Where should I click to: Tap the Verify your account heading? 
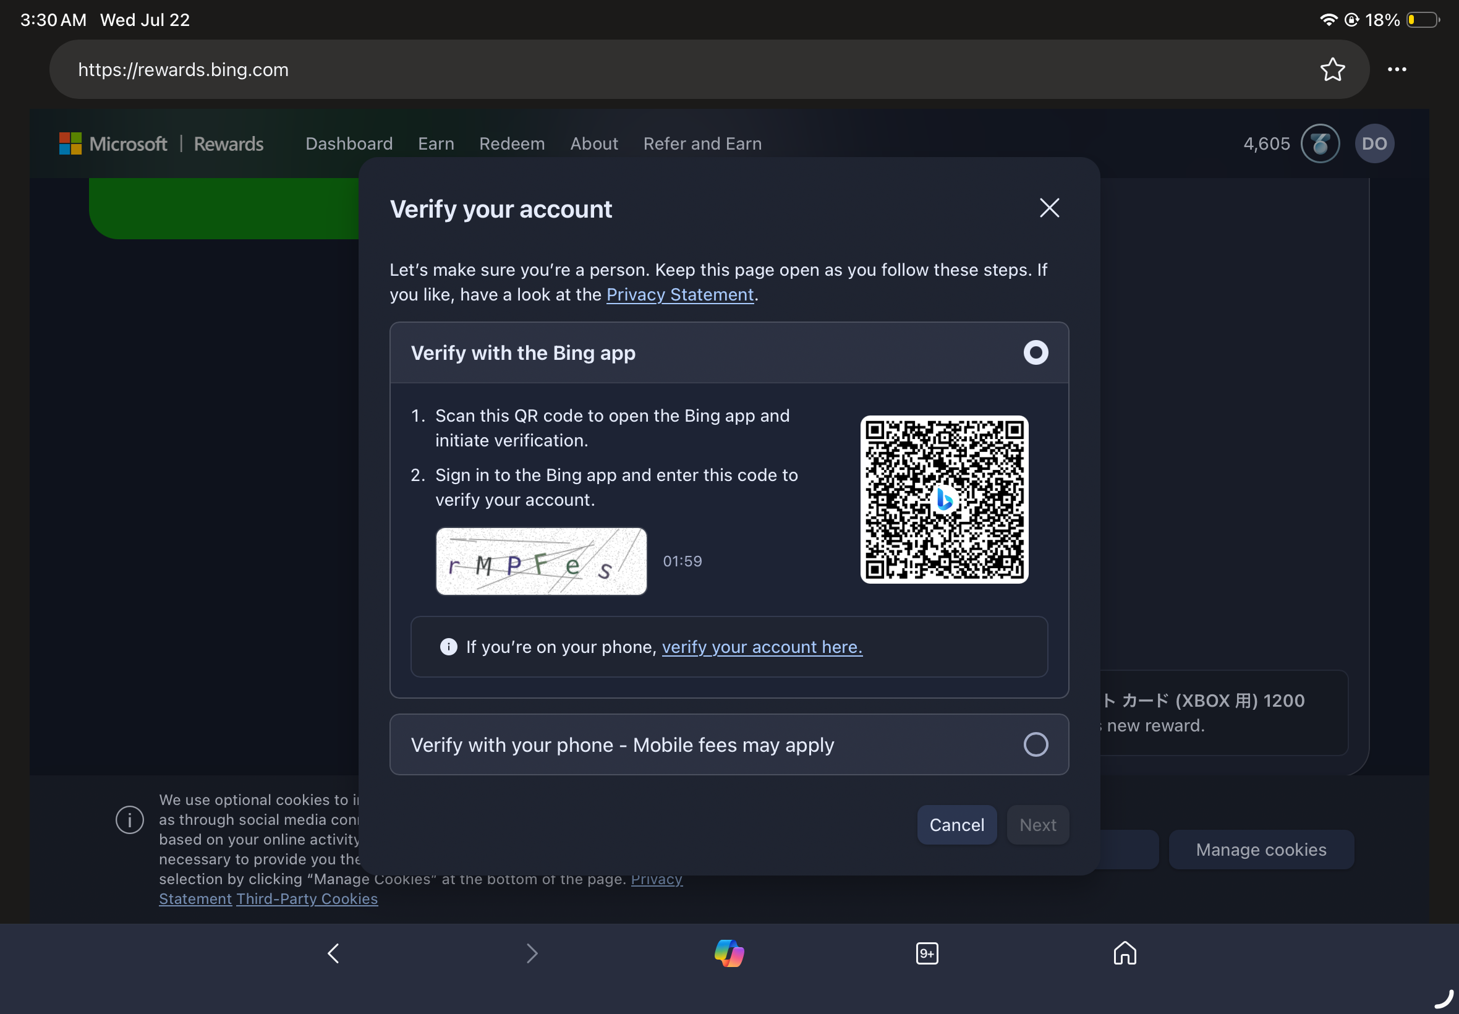[501, 209]
